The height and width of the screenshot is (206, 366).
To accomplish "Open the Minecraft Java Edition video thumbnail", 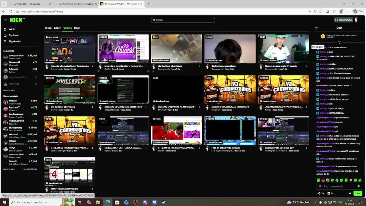I will tap(69, 90).
